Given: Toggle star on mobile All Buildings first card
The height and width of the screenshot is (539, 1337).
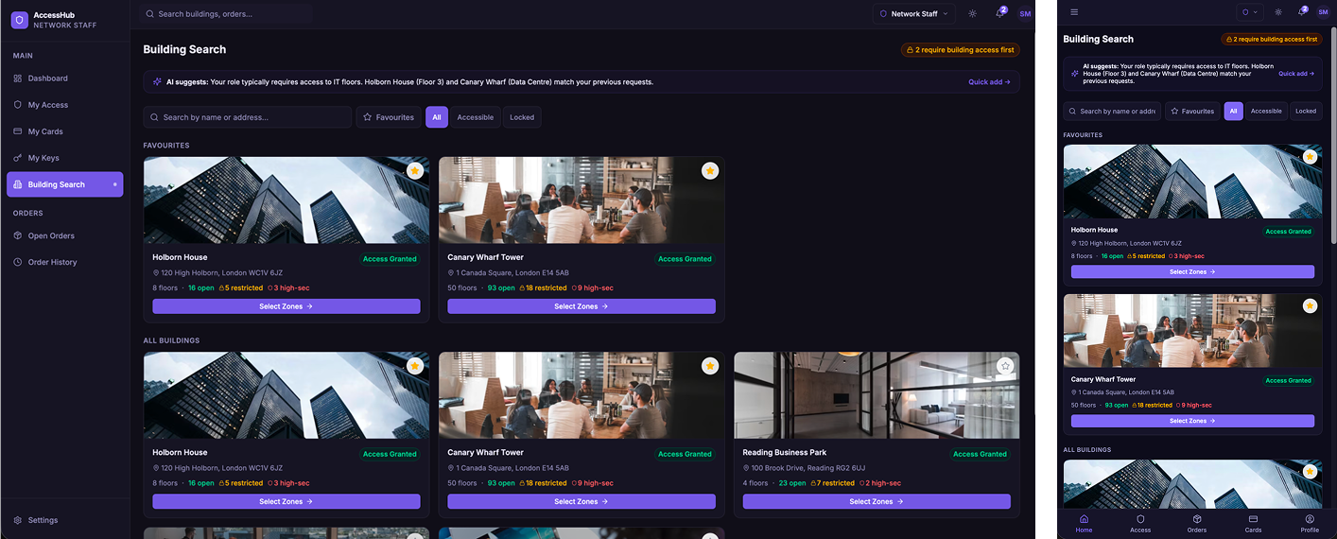Looking at the screenshot, I should pos(1310,472).
